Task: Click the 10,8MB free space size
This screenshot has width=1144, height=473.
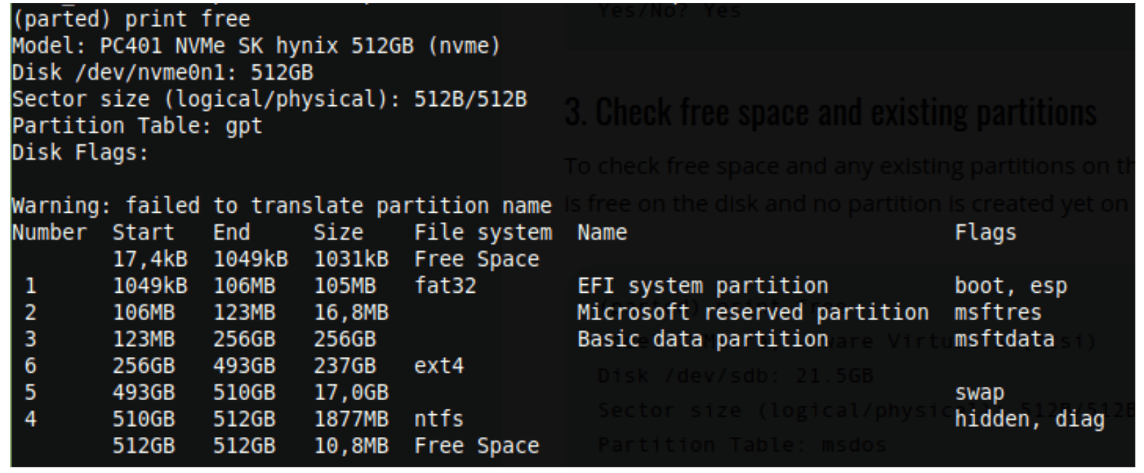Action: 351,446
